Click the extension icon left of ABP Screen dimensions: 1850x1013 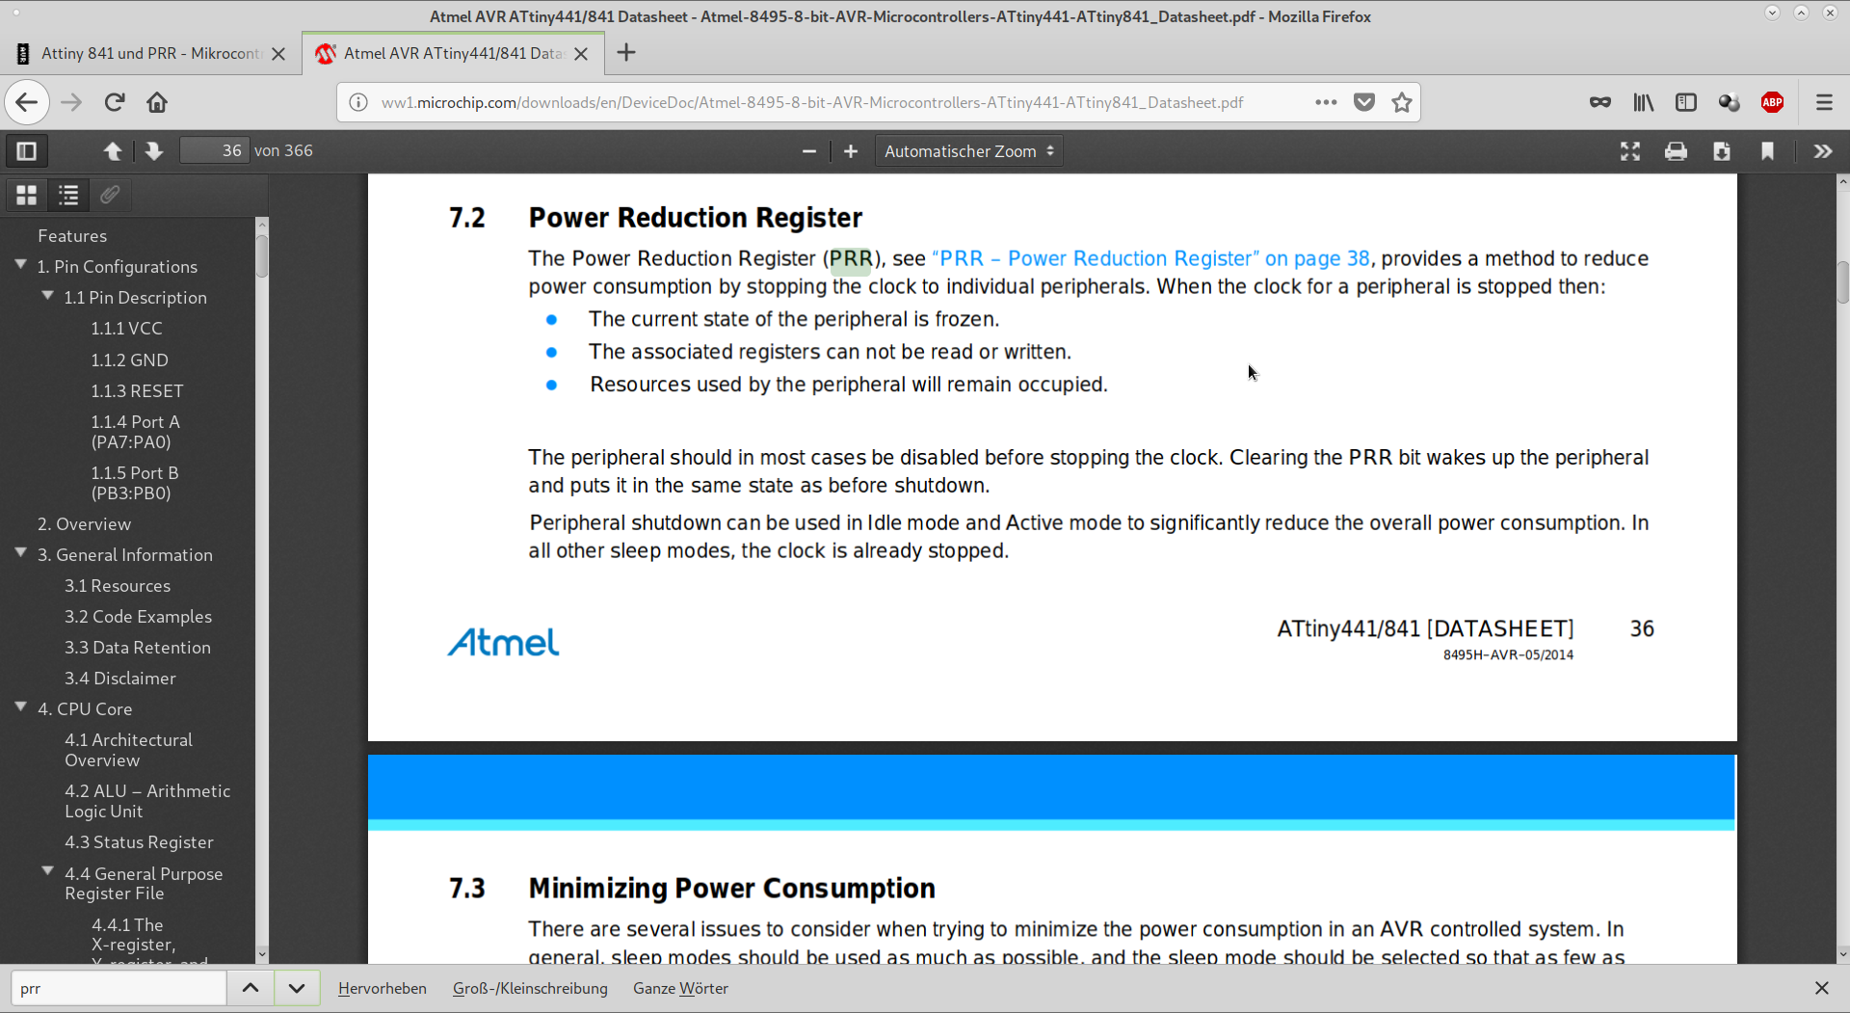point(1730,102)
